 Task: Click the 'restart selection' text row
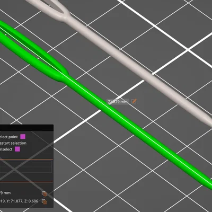click(13, 143)
